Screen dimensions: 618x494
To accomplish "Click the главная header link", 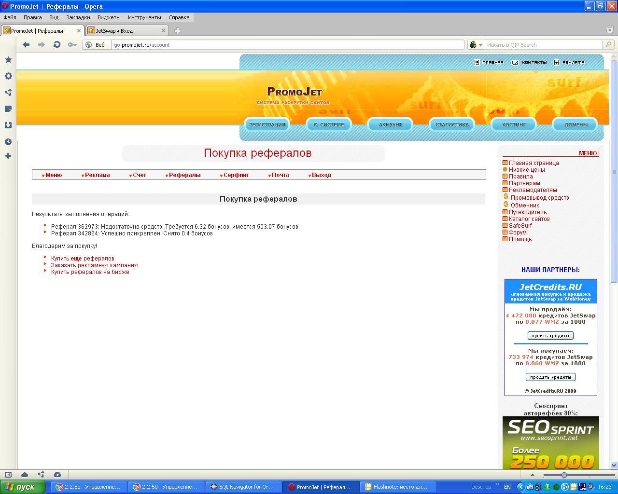I will (x=489, y=62).
